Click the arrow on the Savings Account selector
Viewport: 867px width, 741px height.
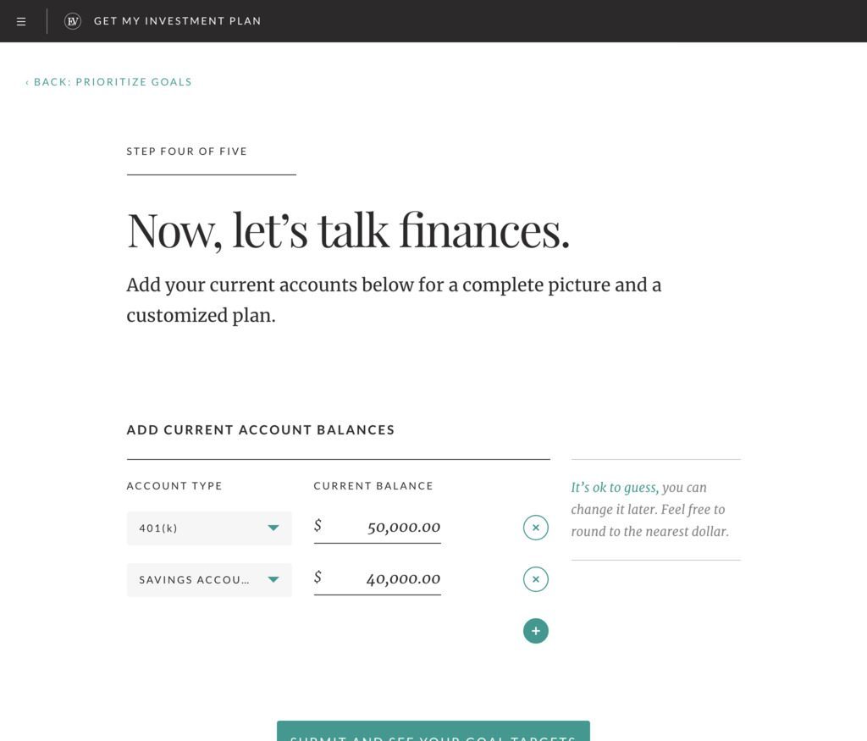click(x=273, y=580)
